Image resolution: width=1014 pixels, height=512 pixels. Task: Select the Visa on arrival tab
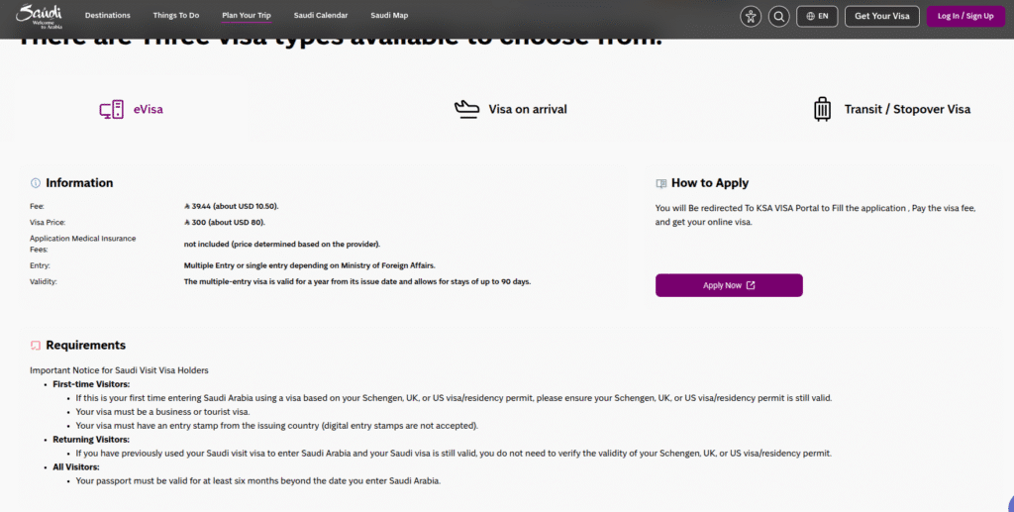527,110
